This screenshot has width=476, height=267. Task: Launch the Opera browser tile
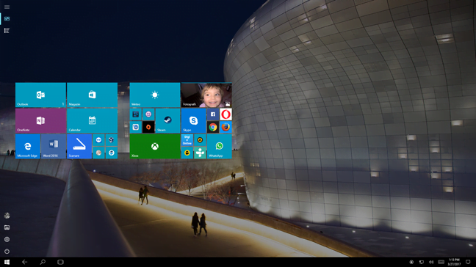pos(226,114)
